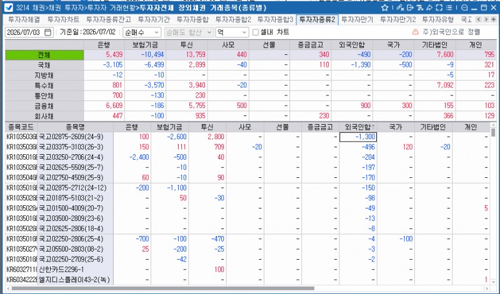Click the checkmark logo icon in title bar
The height and width of the screenshot is (294, 500).
(9, 7)
